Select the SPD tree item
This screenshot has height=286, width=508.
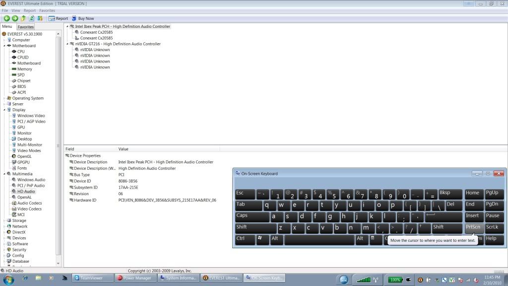(21, 75)
